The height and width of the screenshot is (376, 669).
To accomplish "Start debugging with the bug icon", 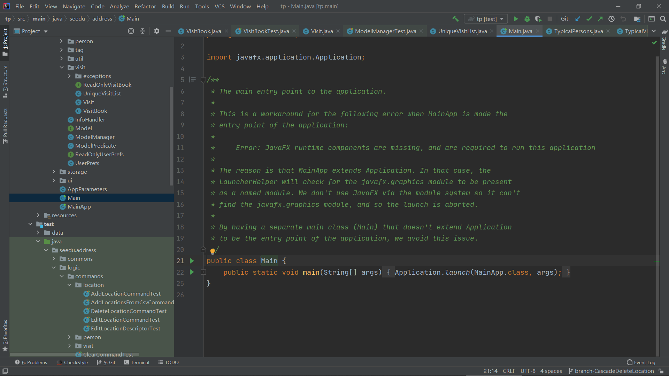I will click(x=527, y=19).
